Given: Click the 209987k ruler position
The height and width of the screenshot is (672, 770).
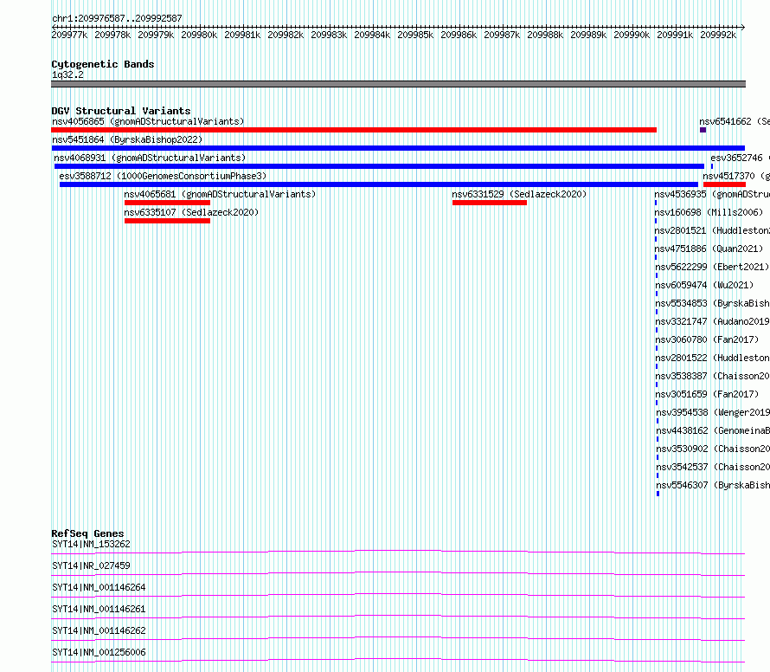Looking at the screenshot, I should tap(502, 35).
